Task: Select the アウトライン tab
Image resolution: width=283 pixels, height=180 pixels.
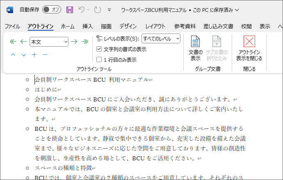Action: [41, 27]
